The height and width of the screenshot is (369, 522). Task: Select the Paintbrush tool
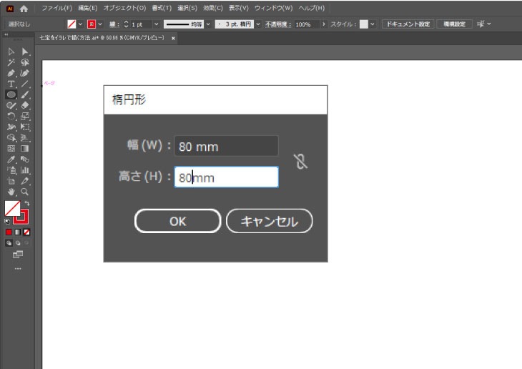tap(24, 94)
